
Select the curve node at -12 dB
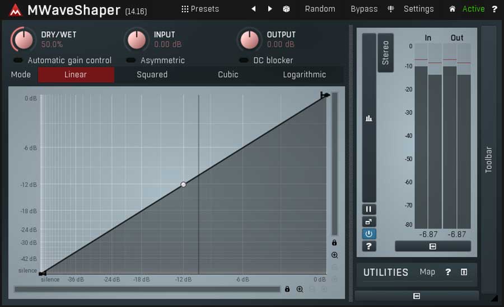[183, 185]
